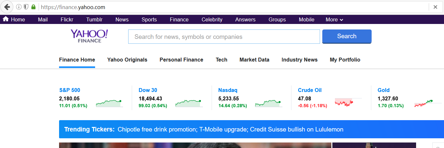Image resolution: width=444 pixels, height=148 pixels.
Task: Open the Dow 30 index link
Action: pyautogui.click(x=148, y=90)
